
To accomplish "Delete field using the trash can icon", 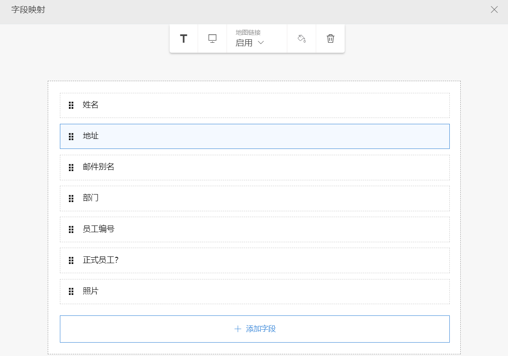I will click(x=330, y=39).
